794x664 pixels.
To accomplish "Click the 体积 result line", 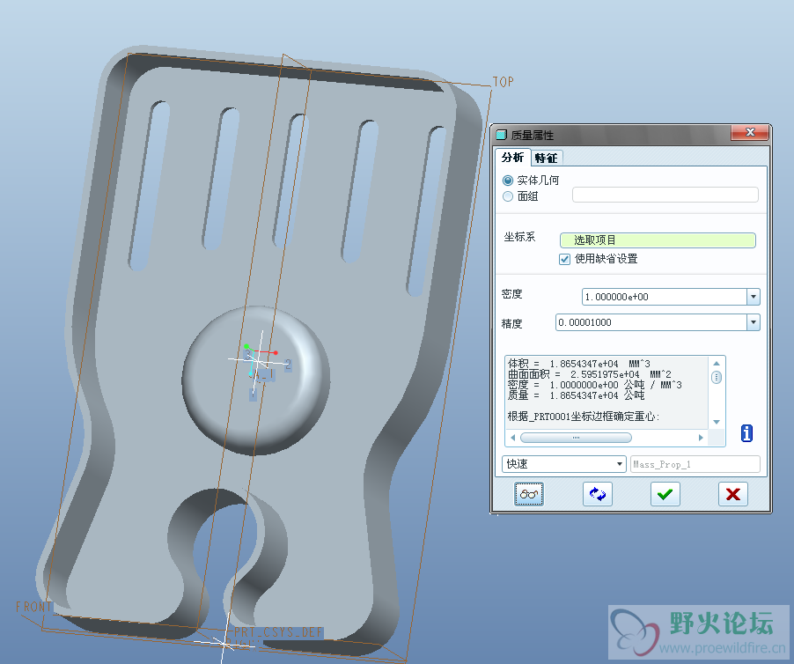I will pyautogui.click(x=579, y=364).
